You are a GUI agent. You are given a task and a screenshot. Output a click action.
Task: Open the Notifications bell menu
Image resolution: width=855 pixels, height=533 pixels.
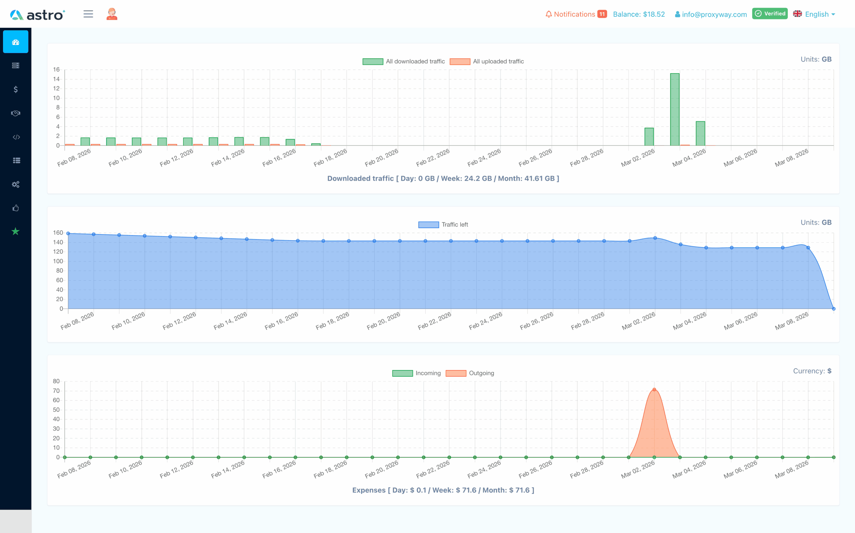click(x=575, y=14)
